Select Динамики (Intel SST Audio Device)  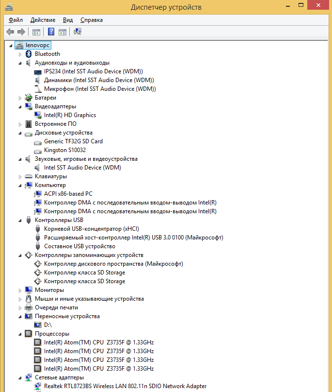coord(99,80)
